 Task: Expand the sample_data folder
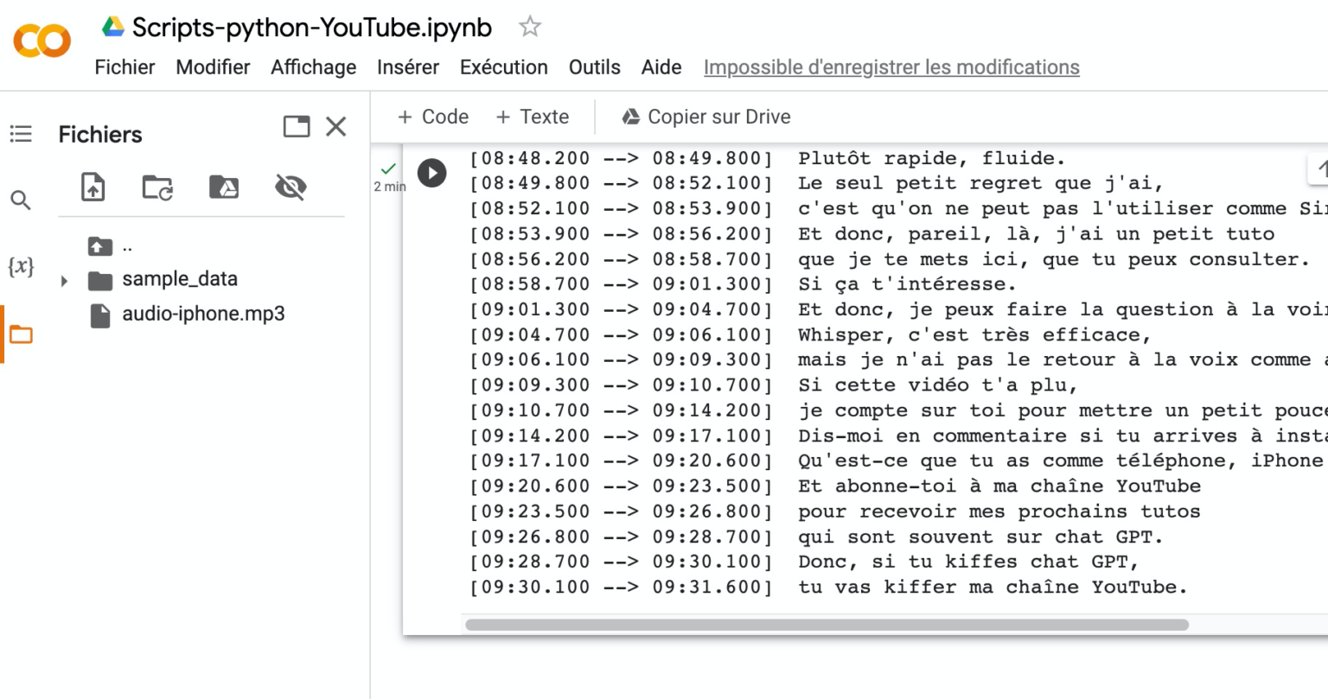tap(63, 279)
